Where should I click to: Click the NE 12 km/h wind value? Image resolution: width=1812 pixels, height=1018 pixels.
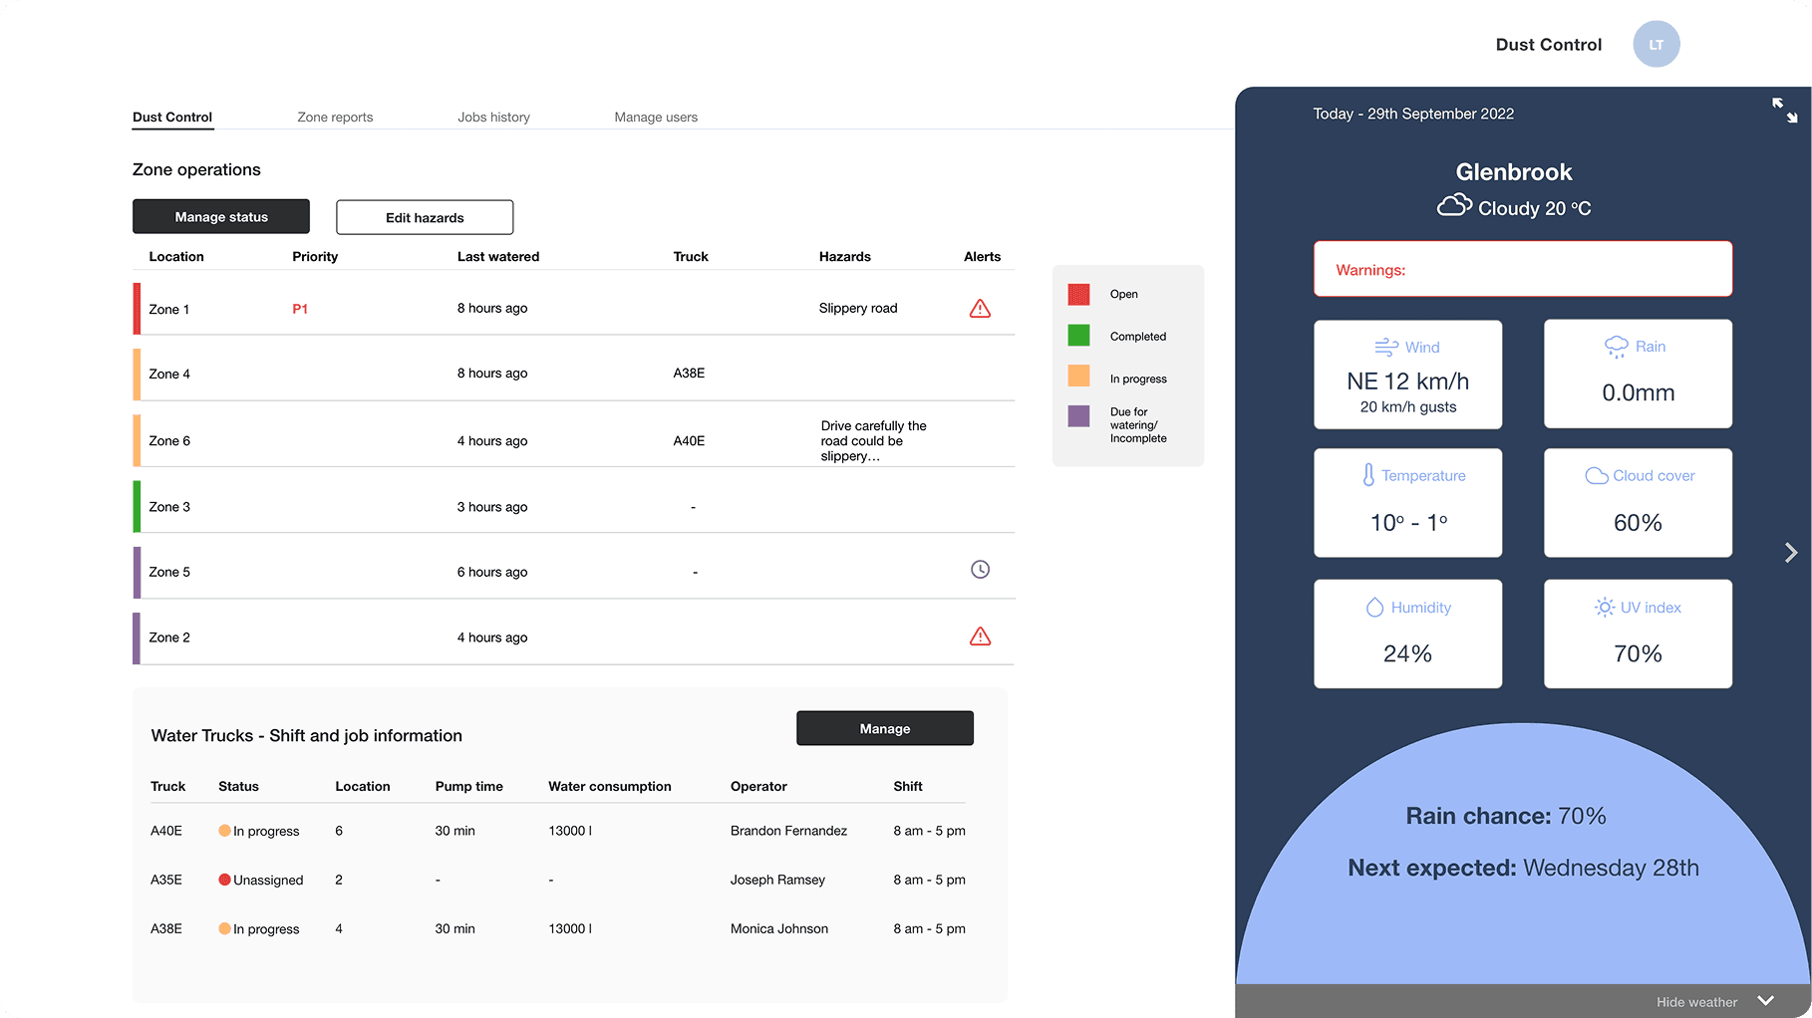[x=1407, y=382]
